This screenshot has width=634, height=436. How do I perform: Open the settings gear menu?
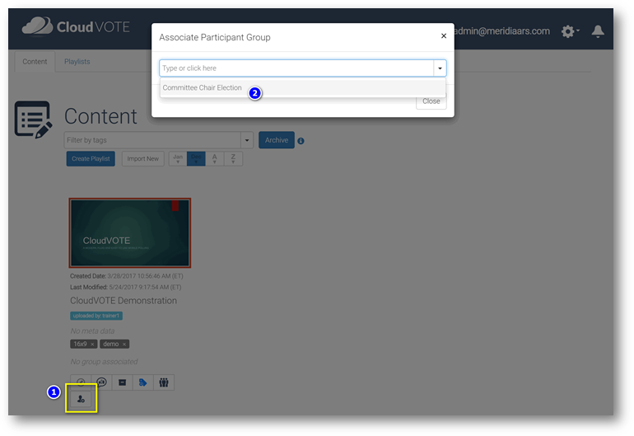(x=570, y=31)
